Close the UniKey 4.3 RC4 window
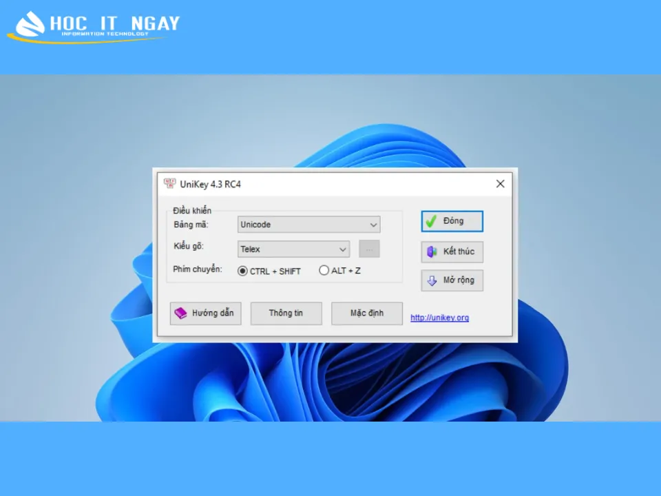The image size is (661, 496). click(501, 184)
